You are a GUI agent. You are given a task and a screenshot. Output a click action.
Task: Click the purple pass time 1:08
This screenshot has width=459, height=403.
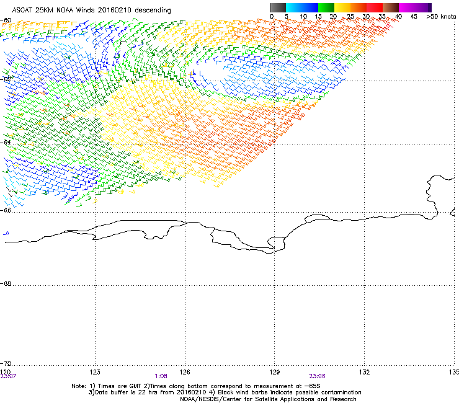tap(161, 376)
